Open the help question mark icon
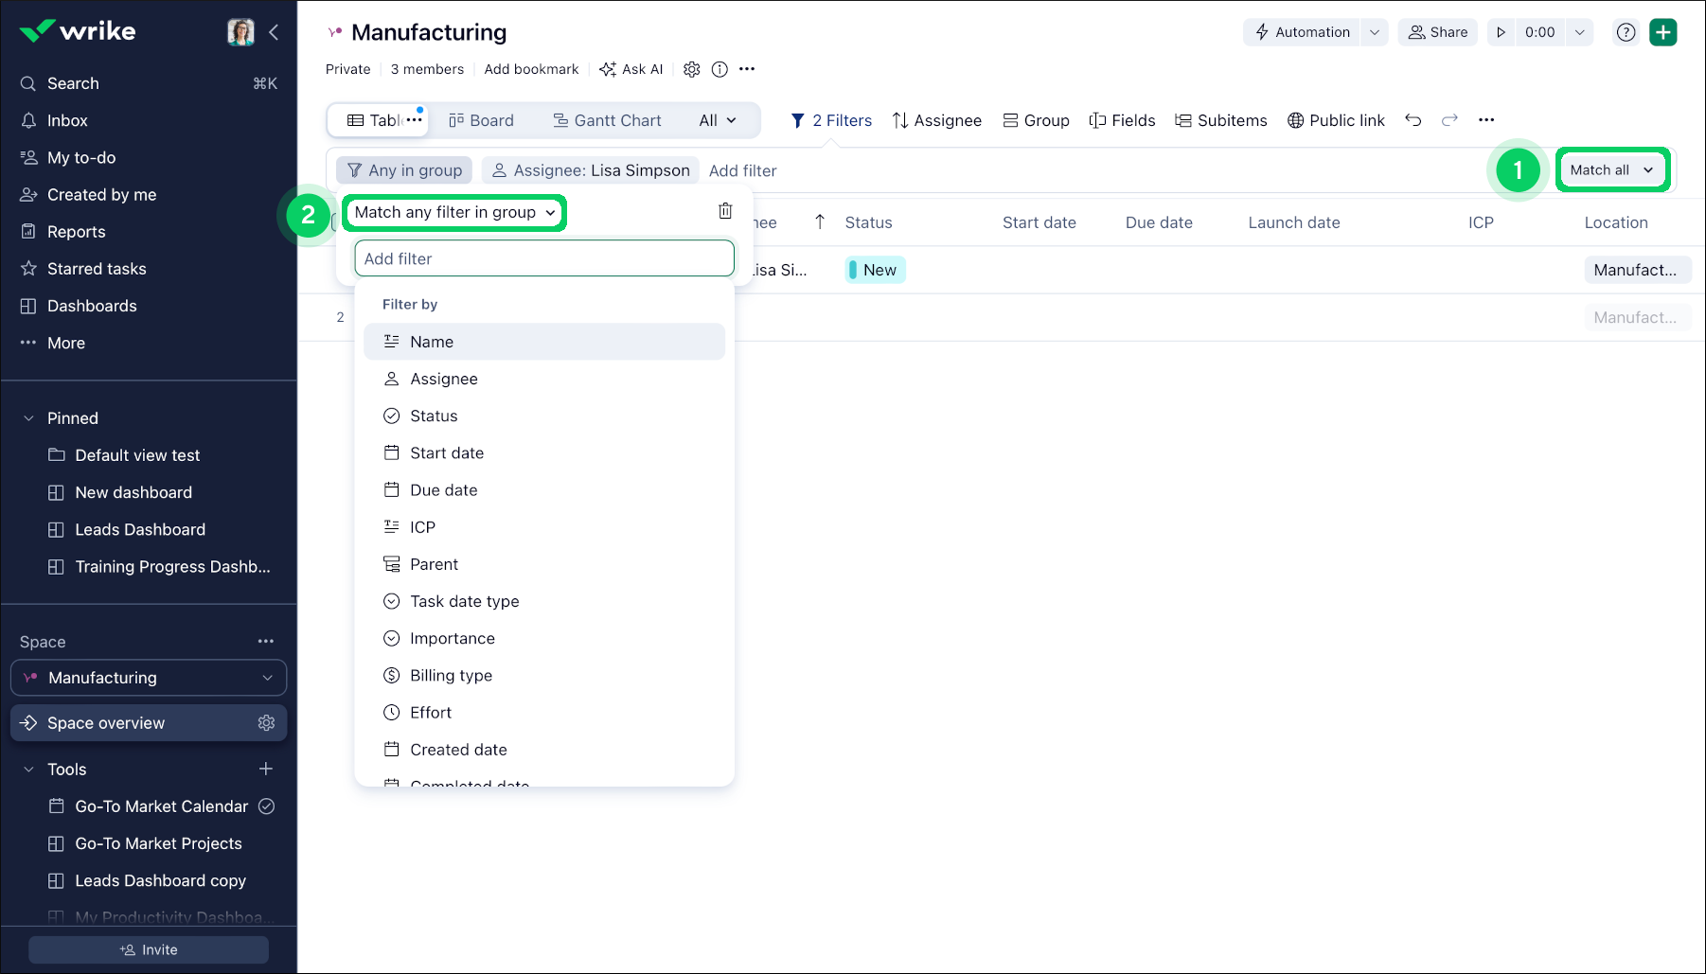1706x974 pixels. [1626, 32]
